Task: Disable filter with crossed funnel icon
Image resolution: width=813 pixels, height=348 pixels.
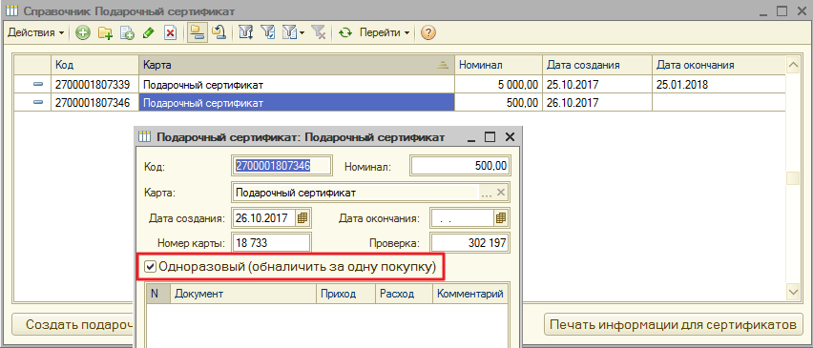Action: click(319, 33)
